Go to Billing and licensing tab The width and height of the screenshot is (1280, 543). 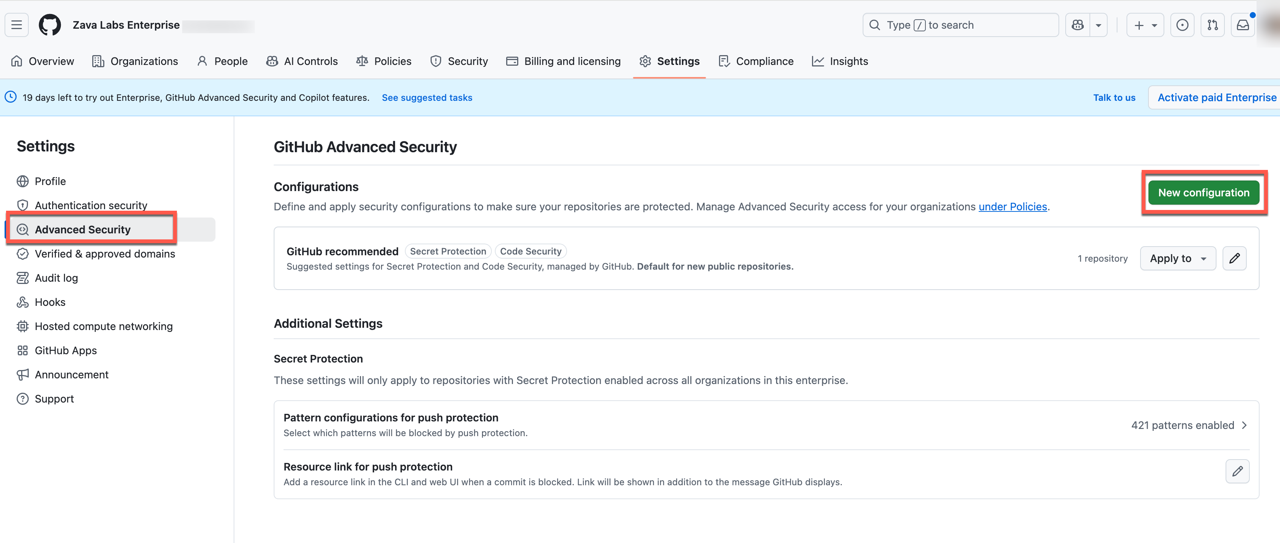pos(564,61)
